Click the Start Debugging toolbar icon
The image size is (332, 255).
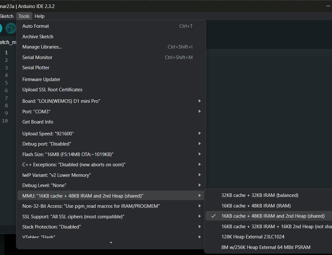[11, 28]
